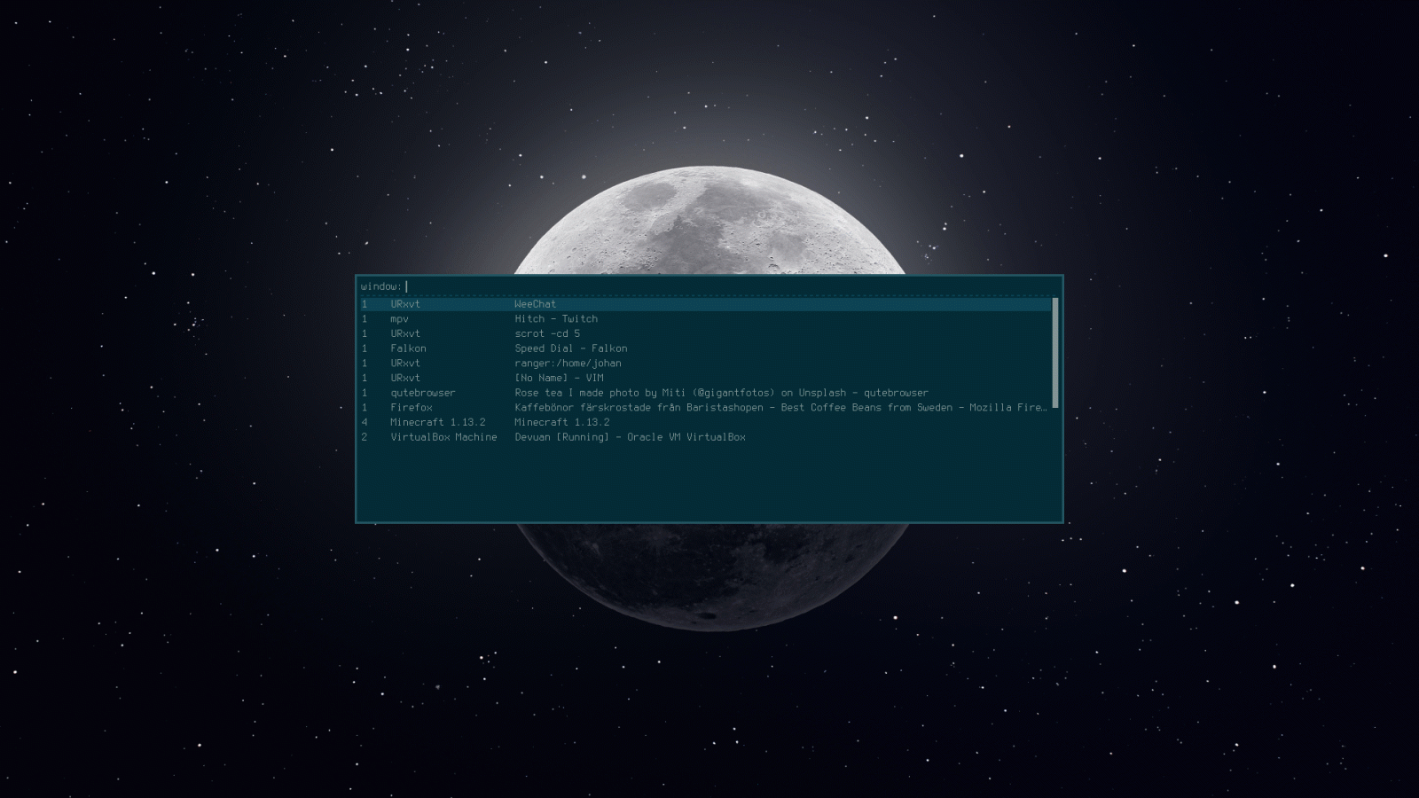Click the Minecraft 1.13.2 window title text
This screenshot has height=798, width=1419.
click(x=561, y=423)
